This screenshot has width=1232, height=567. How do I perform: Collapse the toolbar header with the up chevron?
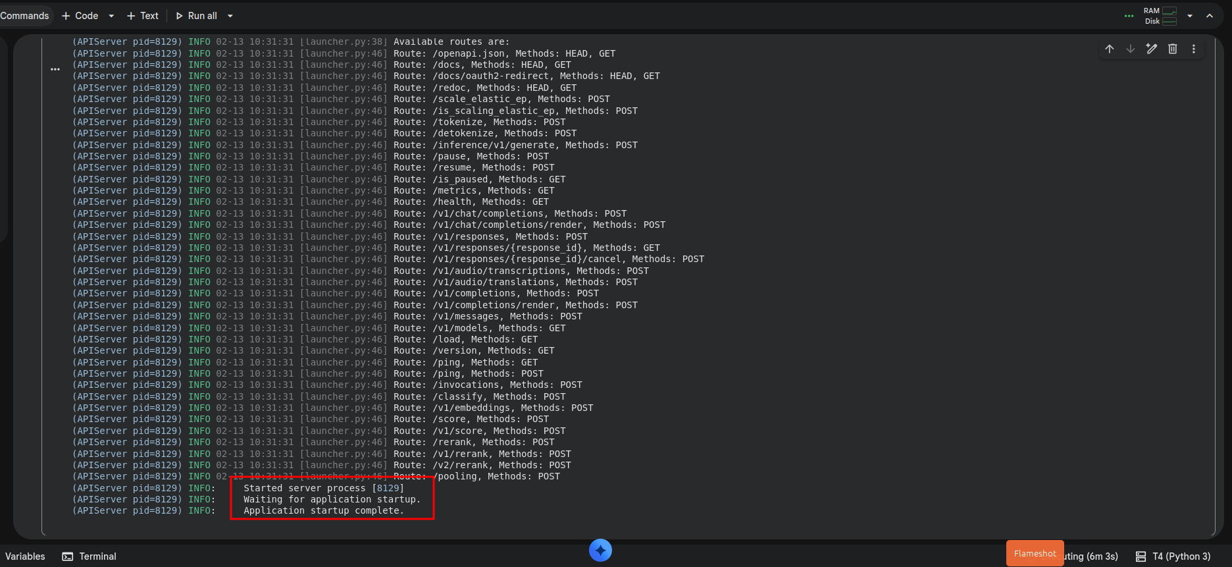[x=1210, y=16]
